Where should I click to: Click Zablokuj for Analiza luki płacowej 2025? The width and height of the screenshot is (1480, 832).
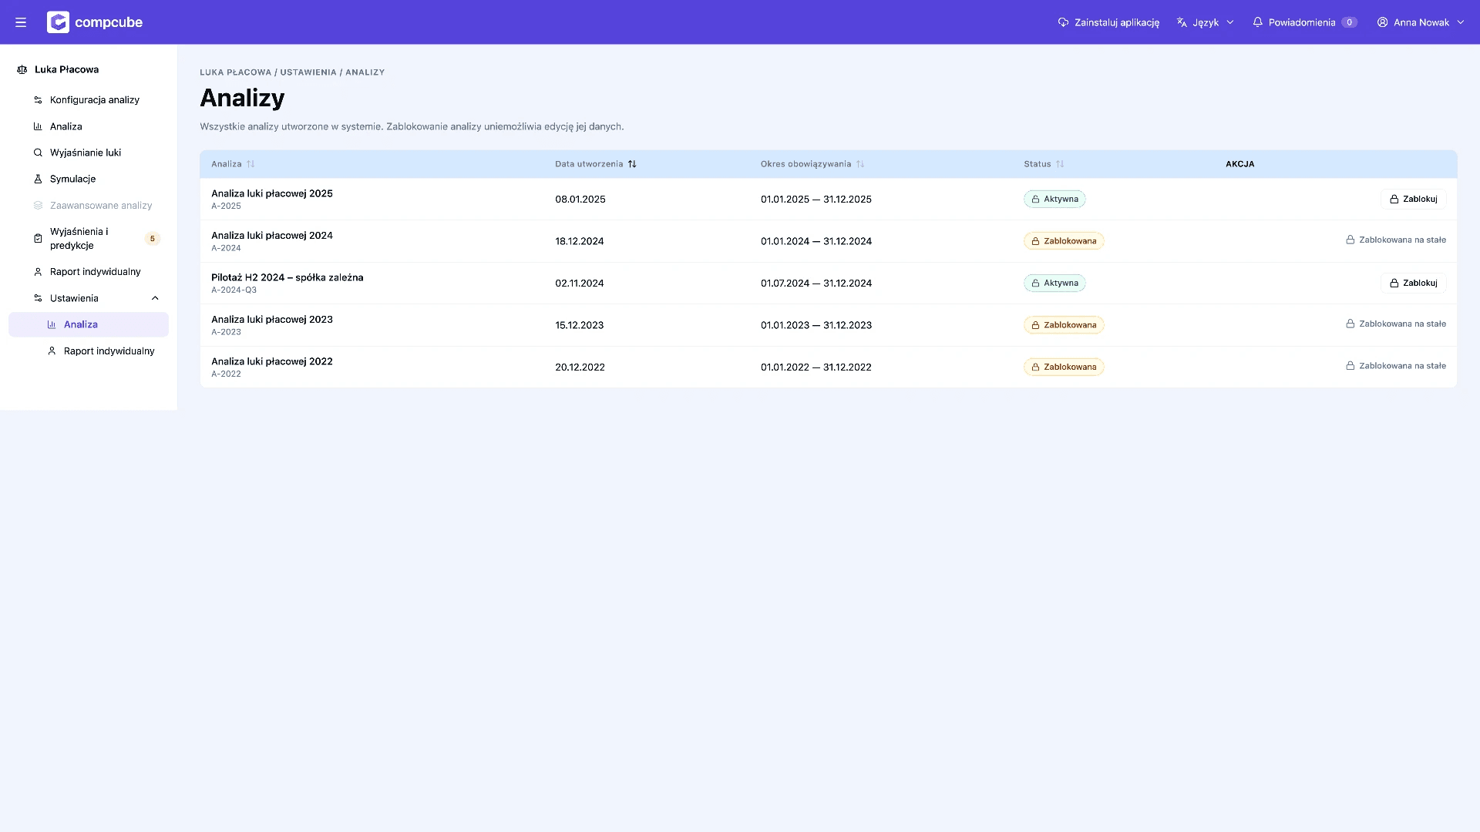pos(1413,199)
